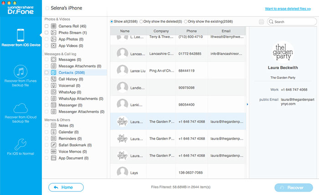
Task: Click the Files Filtered status text
Action: [x=180, y=187]
